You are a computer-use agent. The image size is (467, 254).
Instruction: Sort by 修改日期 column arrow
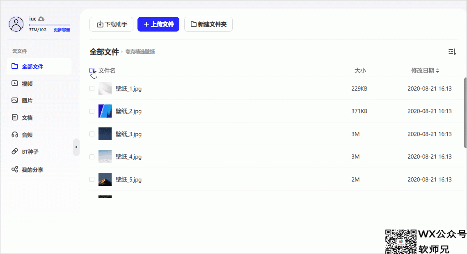[437, 71]
